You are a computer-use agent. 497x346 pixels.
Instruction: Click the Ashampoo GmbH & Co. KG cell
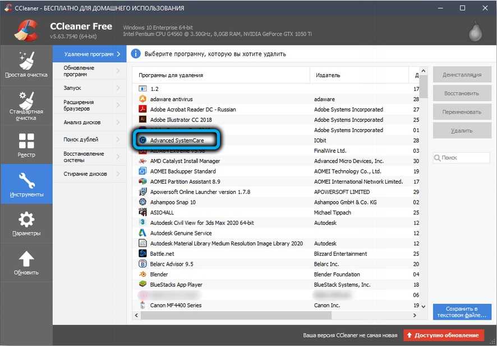click(345, 202)
